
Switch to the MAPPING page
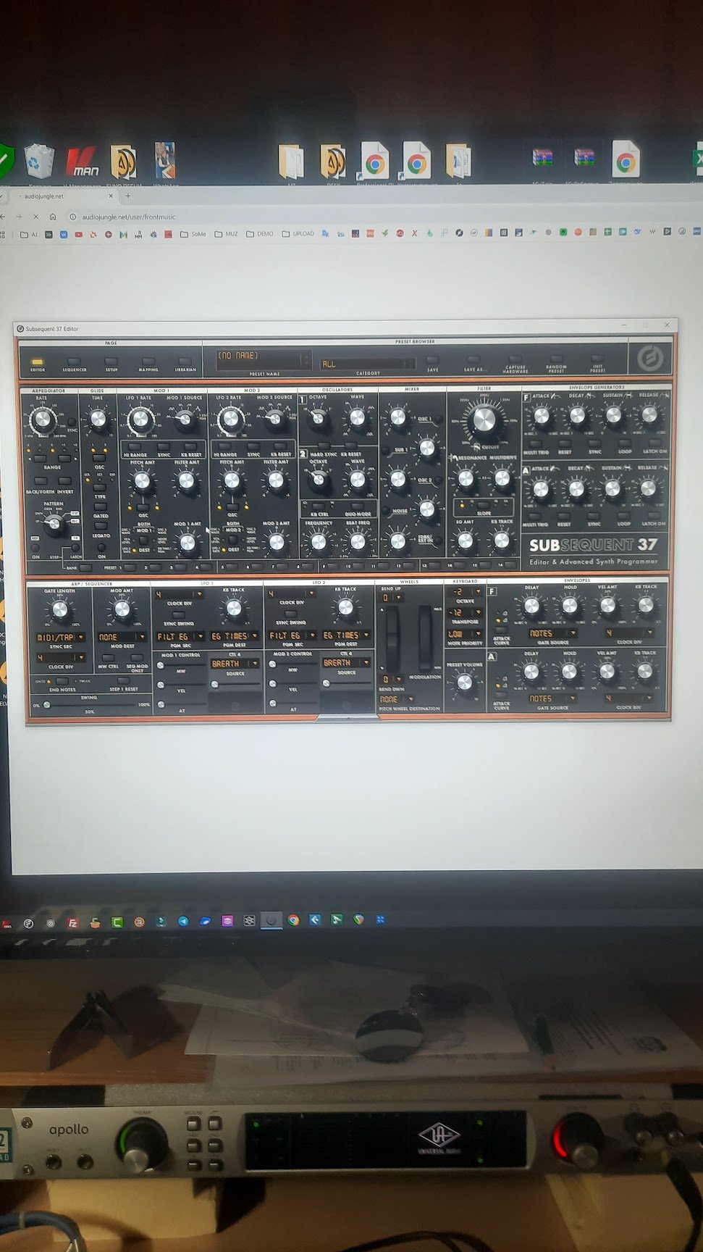(148, 362)
